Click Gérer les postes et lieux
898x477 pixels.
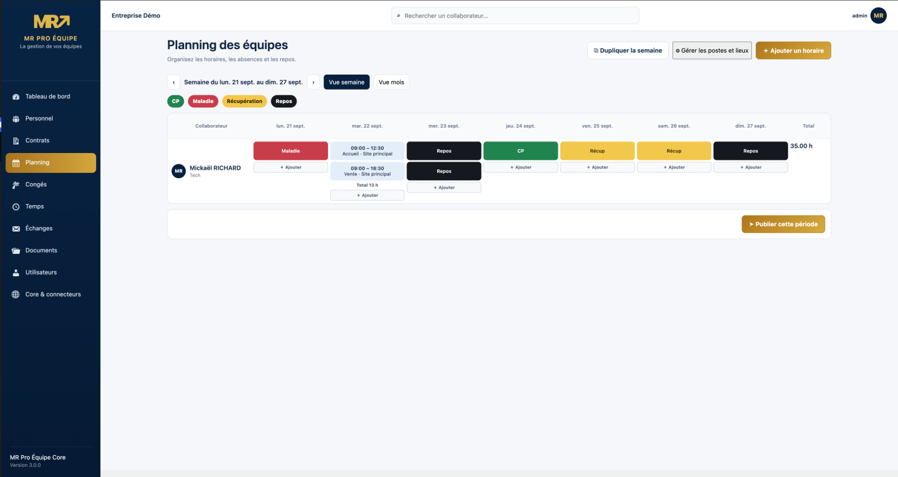(712, 50)
